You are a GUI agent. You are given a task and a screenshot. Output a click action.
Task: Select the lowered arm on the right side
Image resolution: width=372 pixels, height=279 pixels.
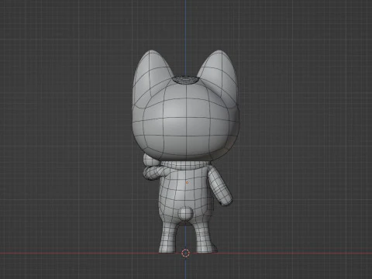(x=219, y=186)
